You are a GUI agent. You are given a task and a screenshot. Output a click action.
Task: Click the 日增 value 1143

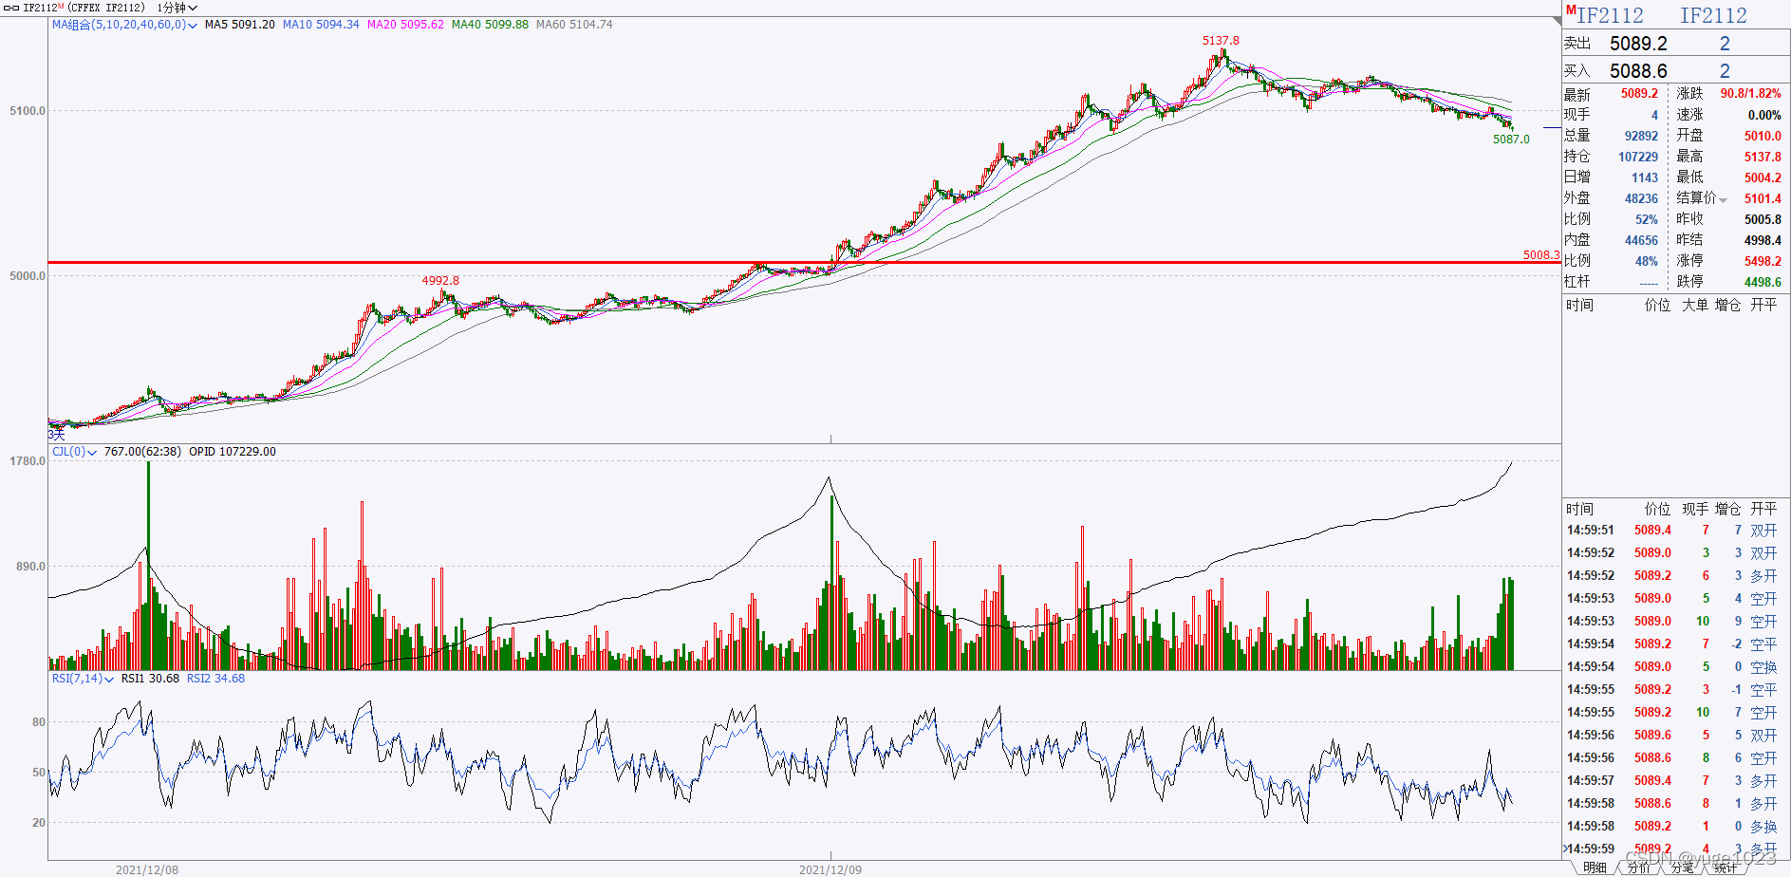click(1645, 177)
